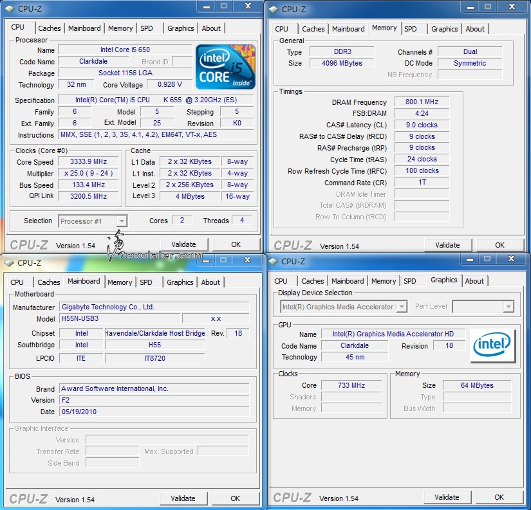531x510 pixels.
Task: Select About tab in the Memory timings window
Action: click(x=475, y=29)
